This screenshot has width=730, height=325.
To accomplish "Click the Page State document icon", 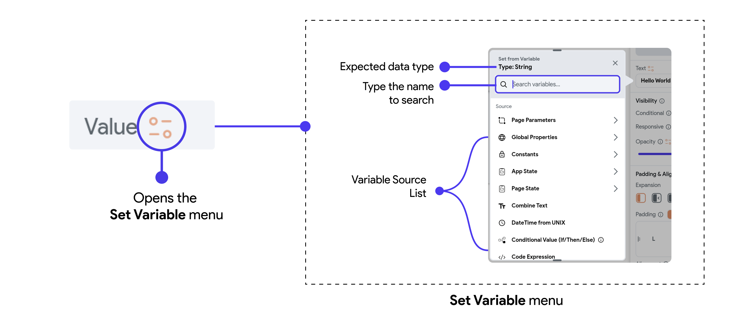I will point(502,189).
